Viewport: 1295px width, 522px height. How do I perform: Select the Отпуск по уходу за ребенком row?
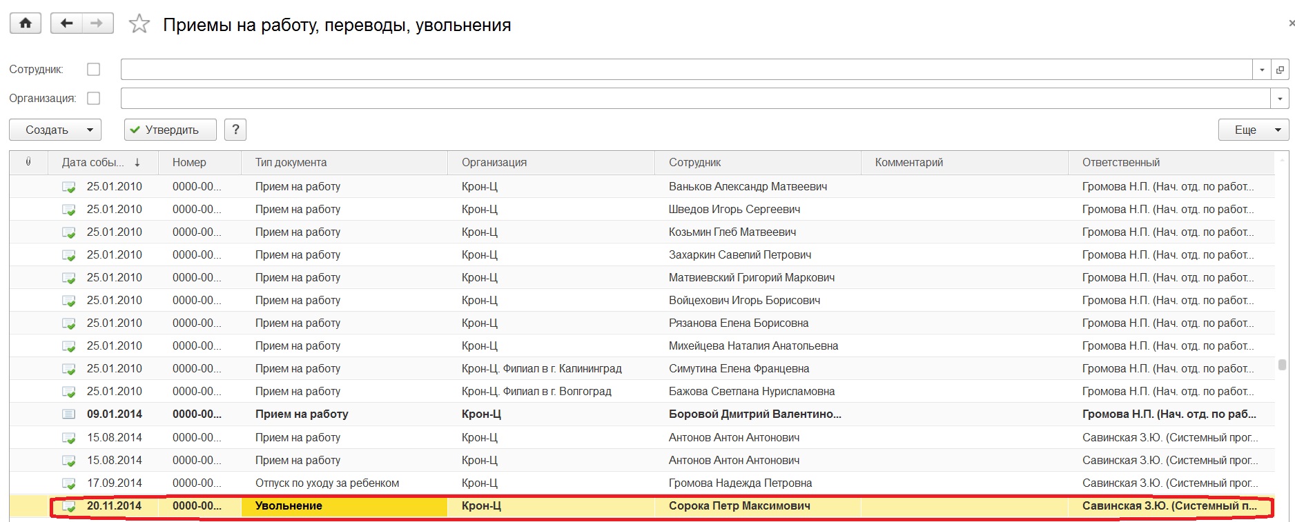pos(327,483)
